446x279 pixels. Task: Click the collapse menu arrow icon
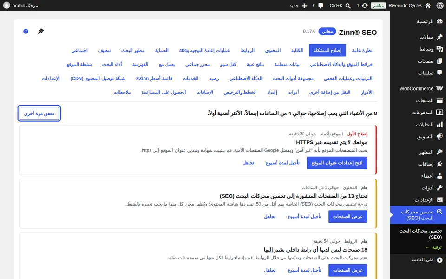440,260
